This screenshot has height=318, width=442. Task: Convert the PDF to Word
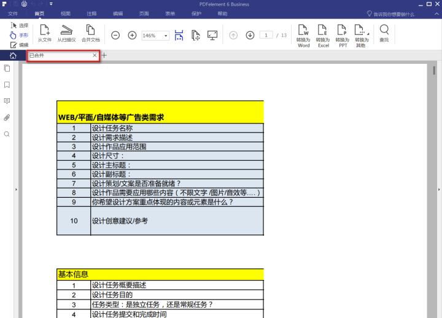pos(303,36)
